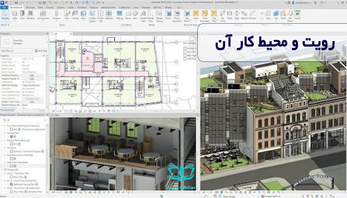This screenshot has width=347, height=198.
Task: Click Edit for Visibility/Graphics overrides
Action: (33, 75)
